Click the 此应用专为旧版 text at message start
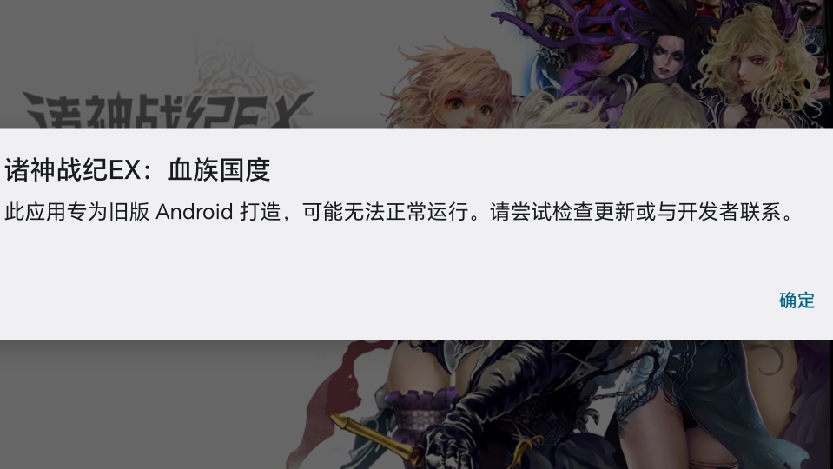The width and height of the screenshot is (833, 469). (x=77, y=212)
